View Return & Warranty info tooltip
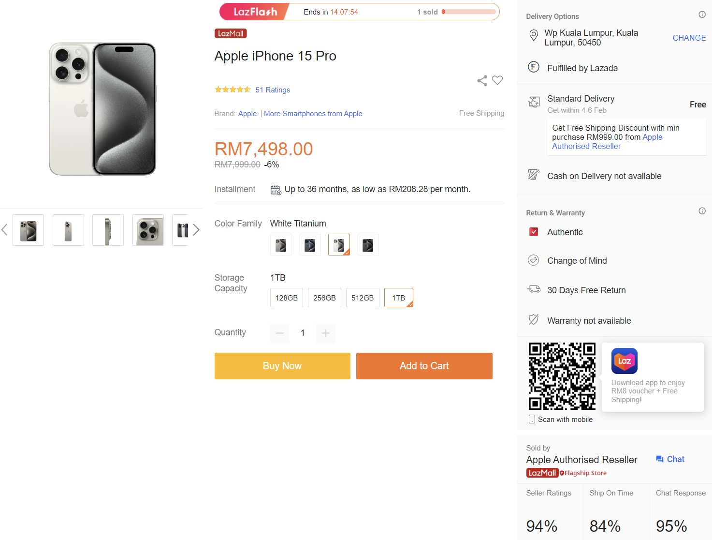 [x=701, y=211]
